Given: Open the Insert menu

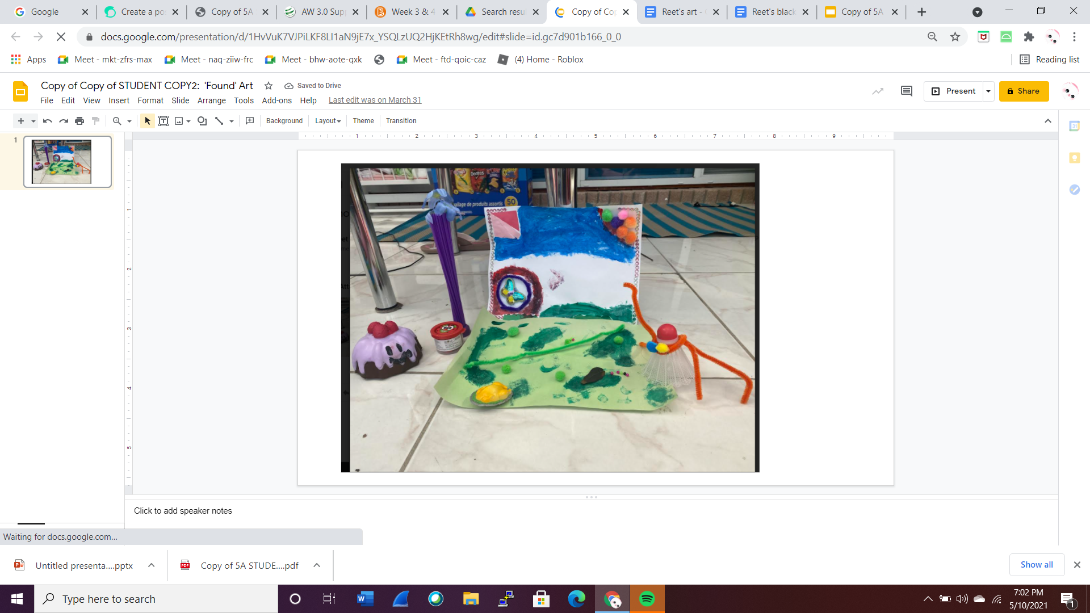Looking at the screenshot, I should pyautogui.click(x=119, y=100).
